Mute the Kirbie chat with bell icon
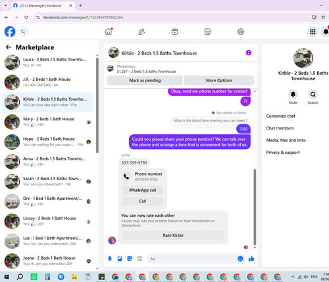 pos(293,95)
